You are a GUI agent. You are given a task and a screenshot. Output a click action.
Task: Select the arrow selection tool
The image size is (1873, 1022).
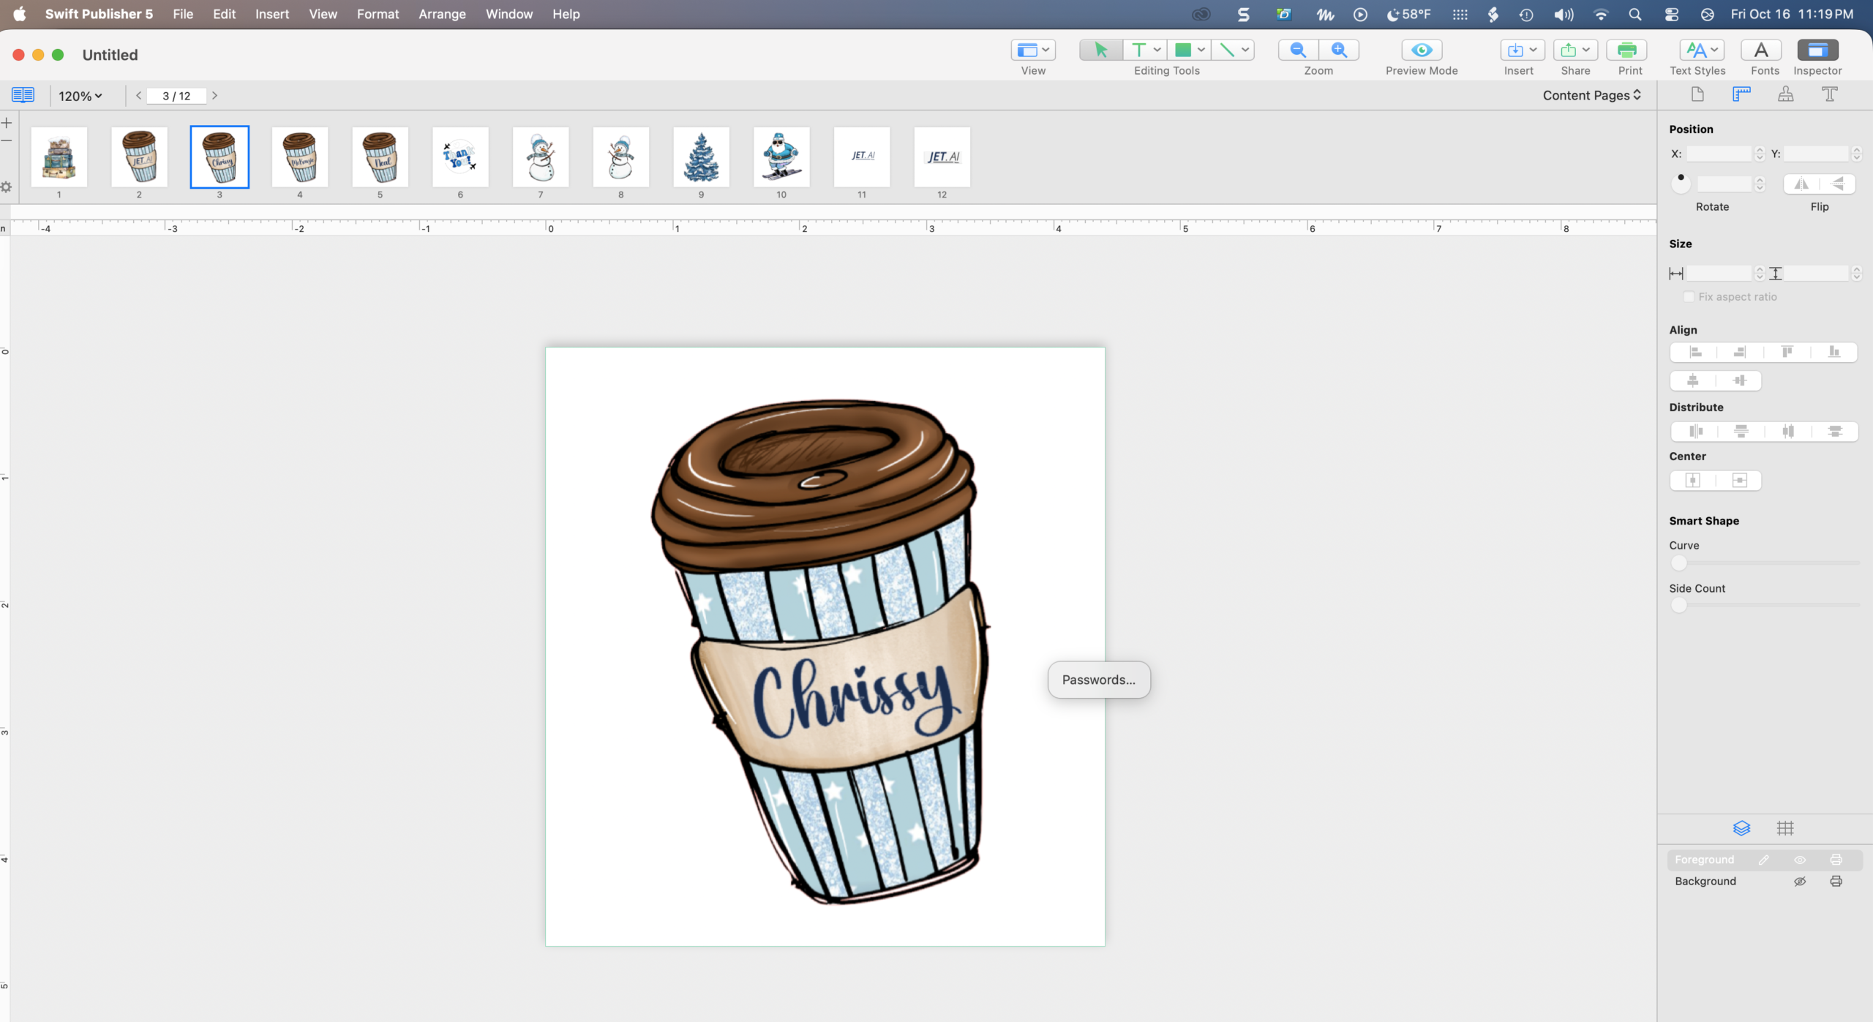tap(1100, 50)
